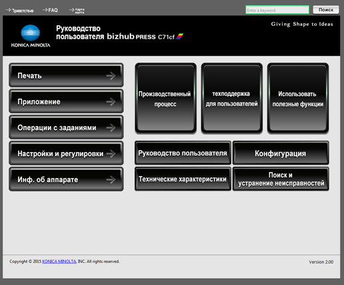The width and height of the screenshot is (344, 285).
Task: Click the rainbow stripe icon near C71cf
Action: [x=180, y=36]
